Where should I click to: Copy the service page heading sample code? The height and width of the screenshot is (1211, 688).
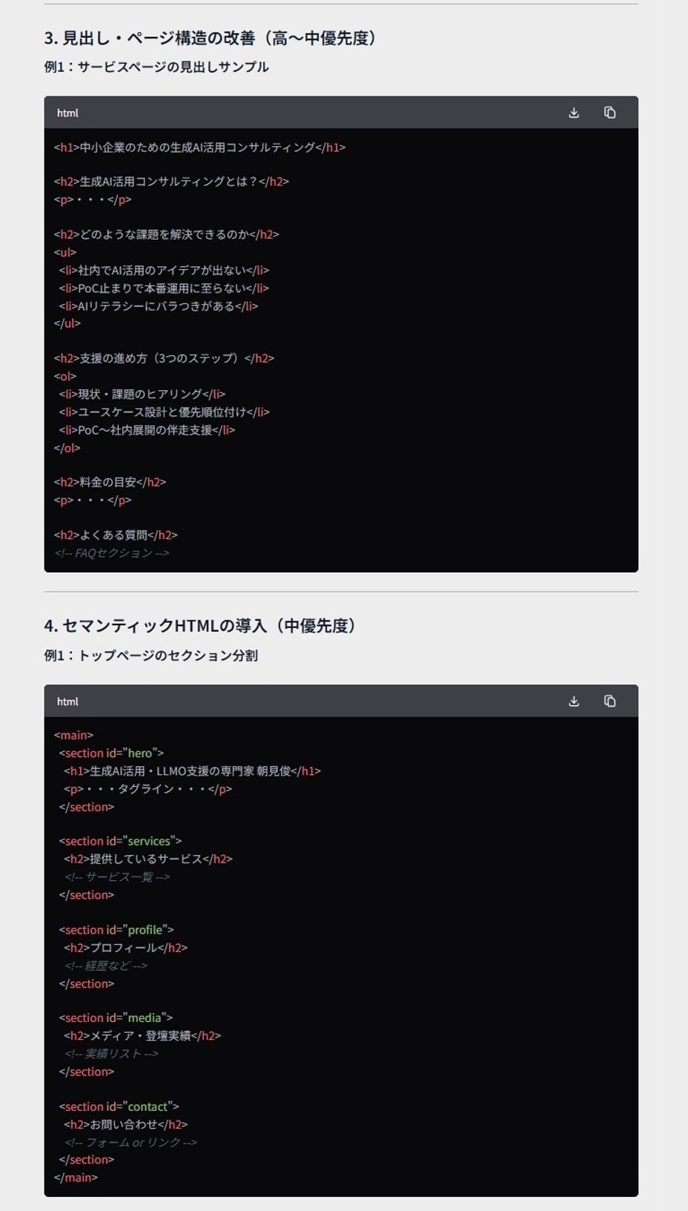coord(609,113)
